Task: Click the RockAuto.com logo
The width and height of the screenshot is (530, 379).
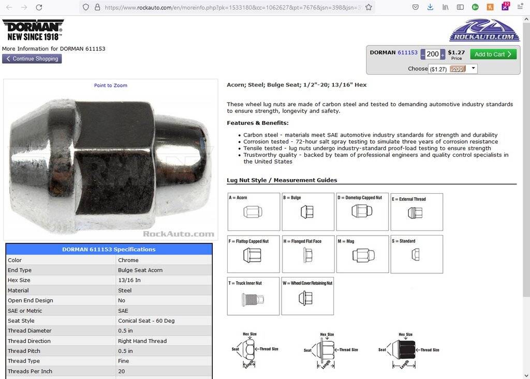Action: tap(484, 30)
